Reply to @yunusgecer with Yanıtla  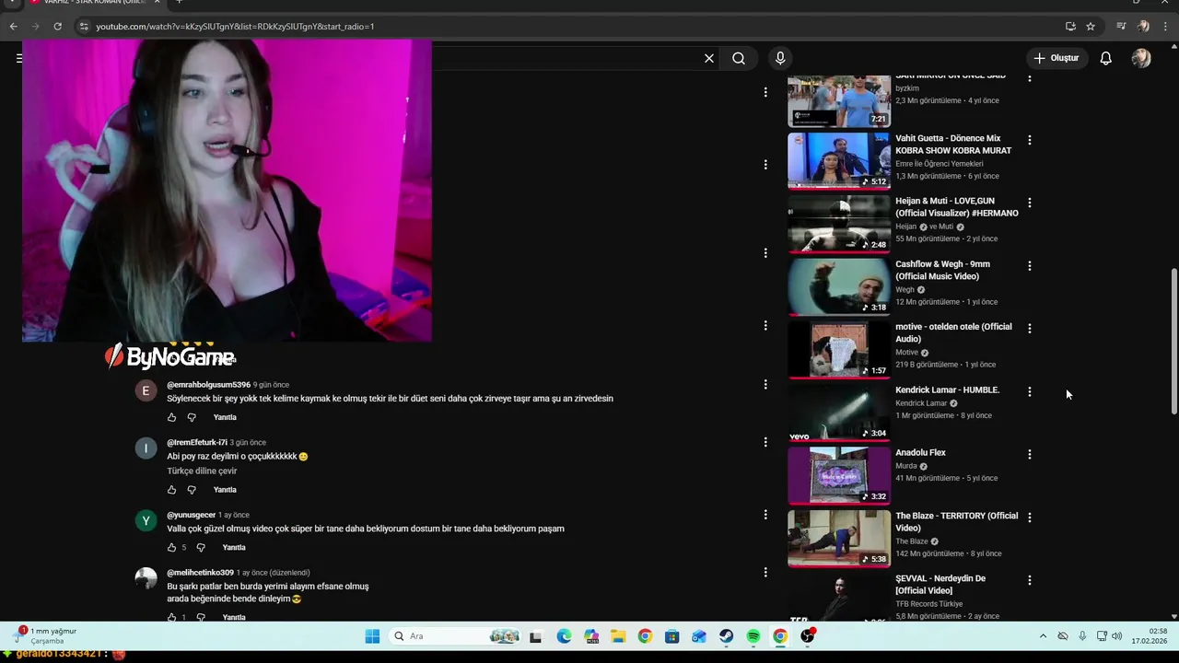coord(234,548)
